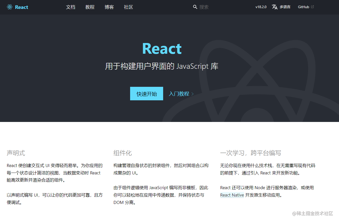Image resolution: width=339 pixels, height=222 pixels.
Task: Click the React atom logo in the navbar
Action: point(10,7)
